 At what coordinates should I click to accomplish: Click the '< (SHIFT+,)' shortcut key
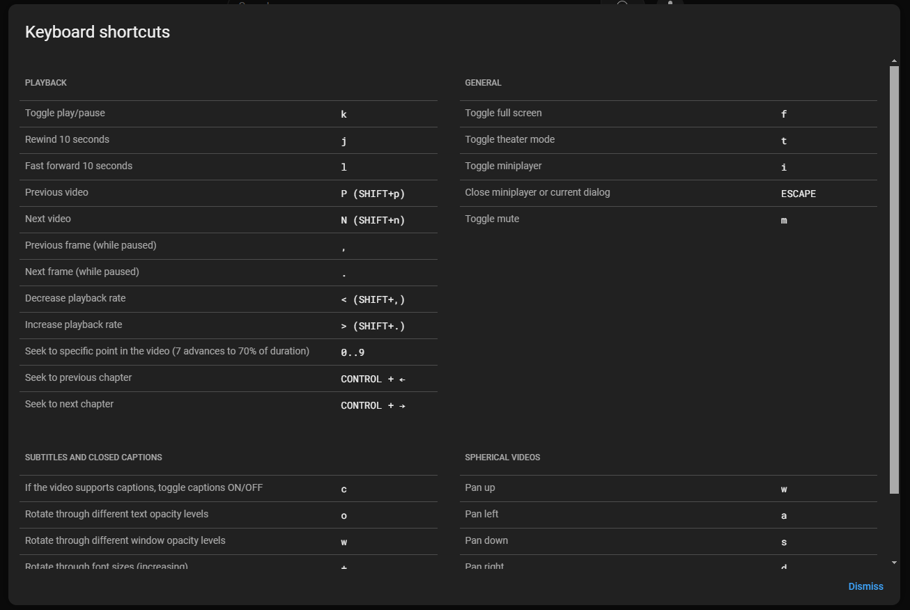pyautogui.click(x=373, y=299)
